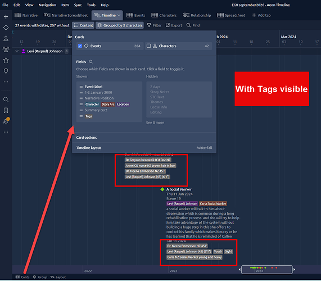Click the 2024 timeline range navigator handle

266,270
